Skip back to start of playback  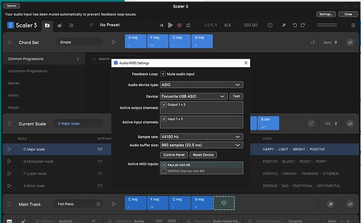(x=162, y=25)
